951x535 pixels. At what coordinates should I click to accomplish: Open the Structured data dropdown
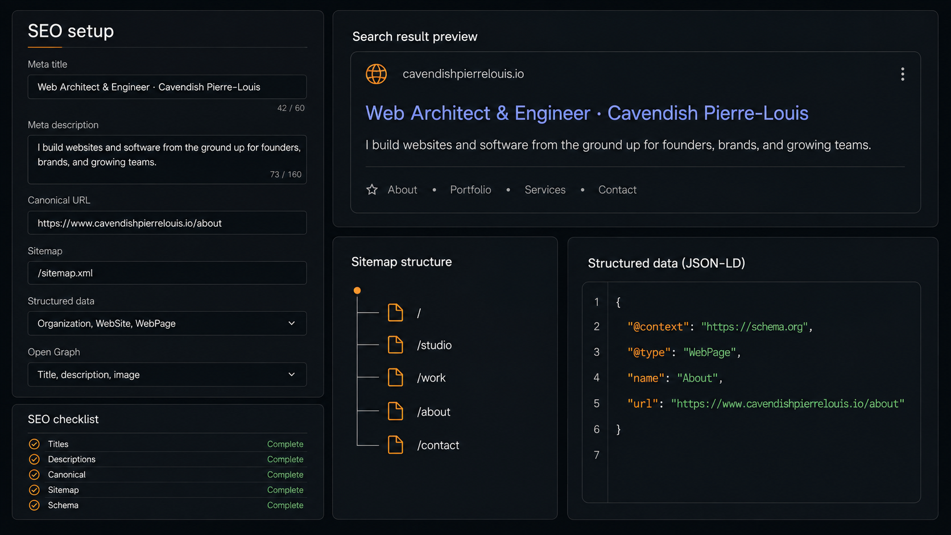(x=167, y=324)
